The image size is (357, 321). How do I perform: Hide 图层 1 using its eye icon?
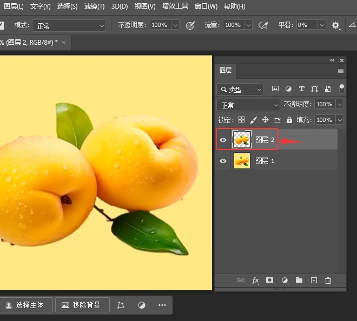point(223,161)
